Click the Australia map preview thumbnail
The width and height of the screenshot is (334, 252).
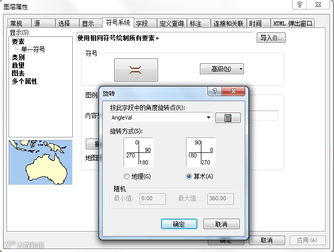tap(40, 162)
